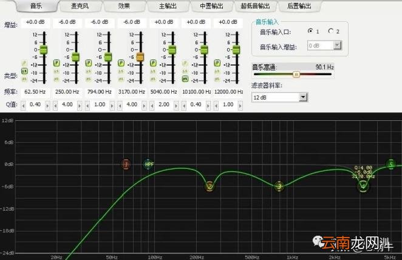Choose HS type for 794.00 Hz band
The height and width of the screenshot is (260, 402).
click(x=89, y=79)
